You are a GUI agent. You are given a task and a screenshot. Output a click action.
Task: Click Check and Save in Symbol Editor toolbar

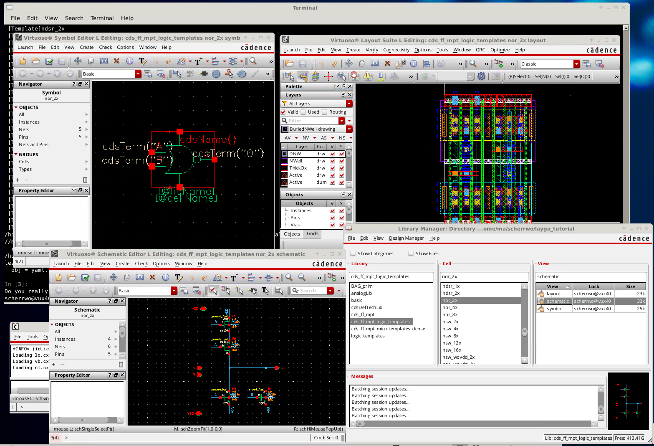[49, 61]
